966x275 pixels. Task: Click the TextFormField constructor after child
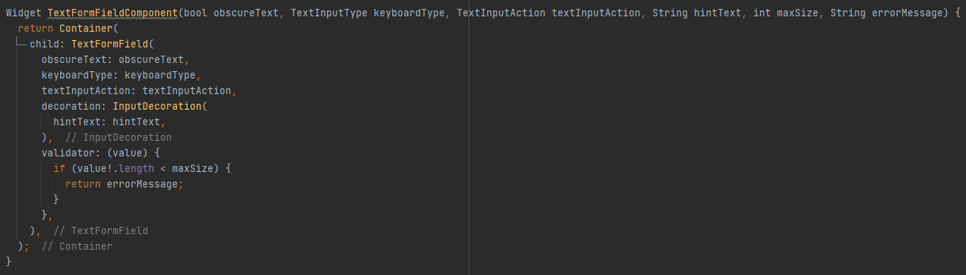pos(109,44)
